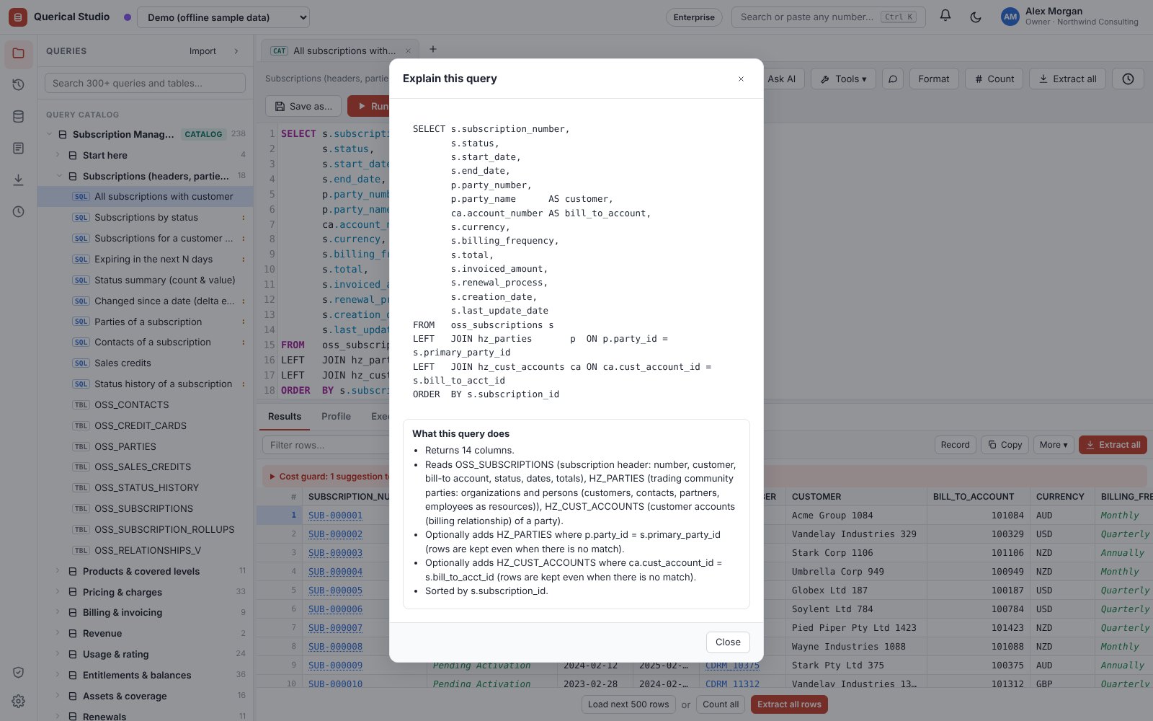Expand the Products & covered levels folder
The width and height of the screenshot is (1153, 721).
coord(58,571)
